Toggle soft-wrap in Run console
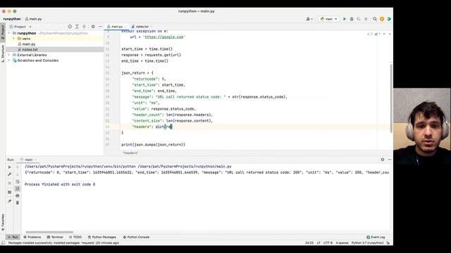This screenshot has width=451, height=253. point(18,181)
